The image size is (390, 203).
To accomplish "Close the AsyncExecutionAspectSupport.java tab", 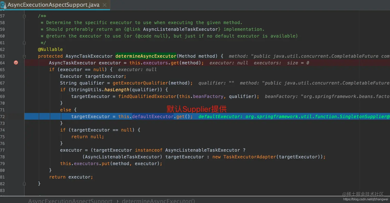I will click(104, 5).
